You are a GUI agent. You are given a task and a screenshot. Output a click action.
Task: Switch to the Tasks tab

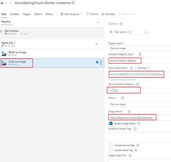point(4,14)
